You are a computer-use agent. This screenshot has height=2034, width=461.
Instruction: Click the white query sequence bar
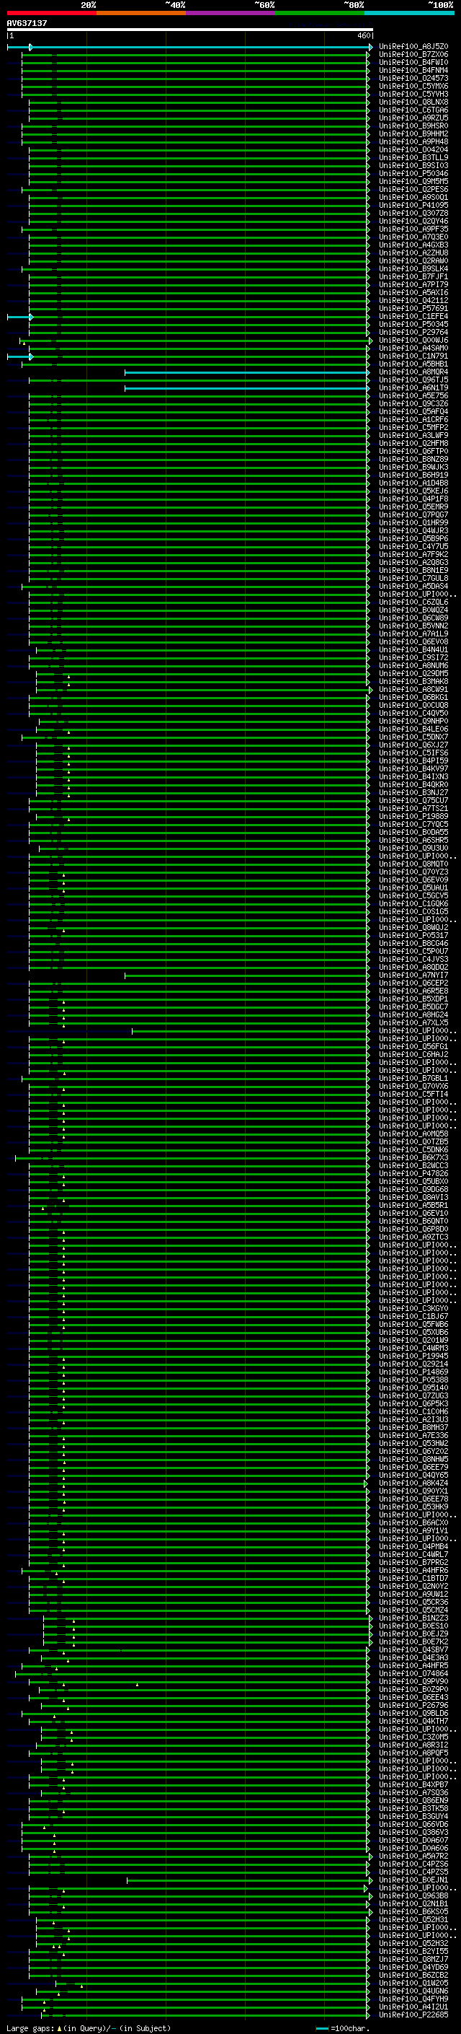tap(190, 30)
